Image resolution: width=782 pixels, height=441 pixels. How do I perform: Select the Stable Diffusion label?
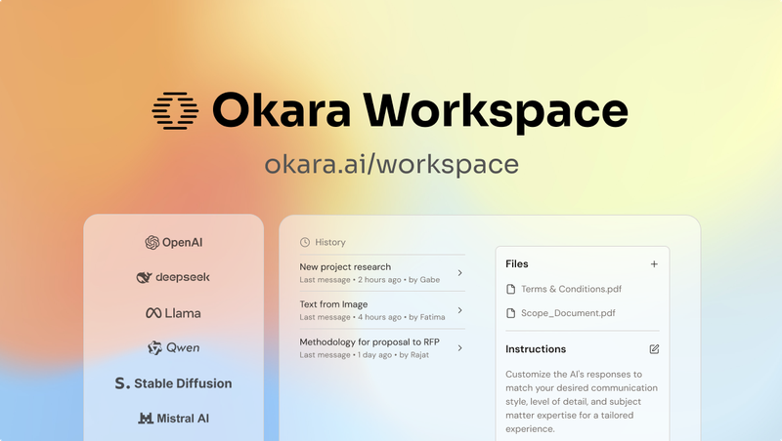click(183, 383)
